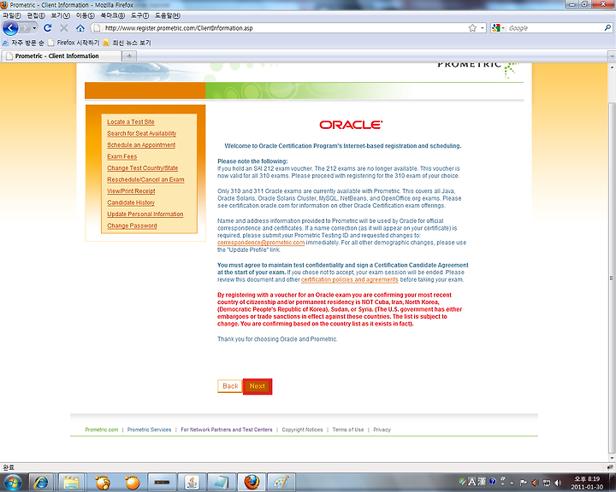Viewport: 616px width, 492px height.
Task: Go to the Home page icon
Action: 80,28
